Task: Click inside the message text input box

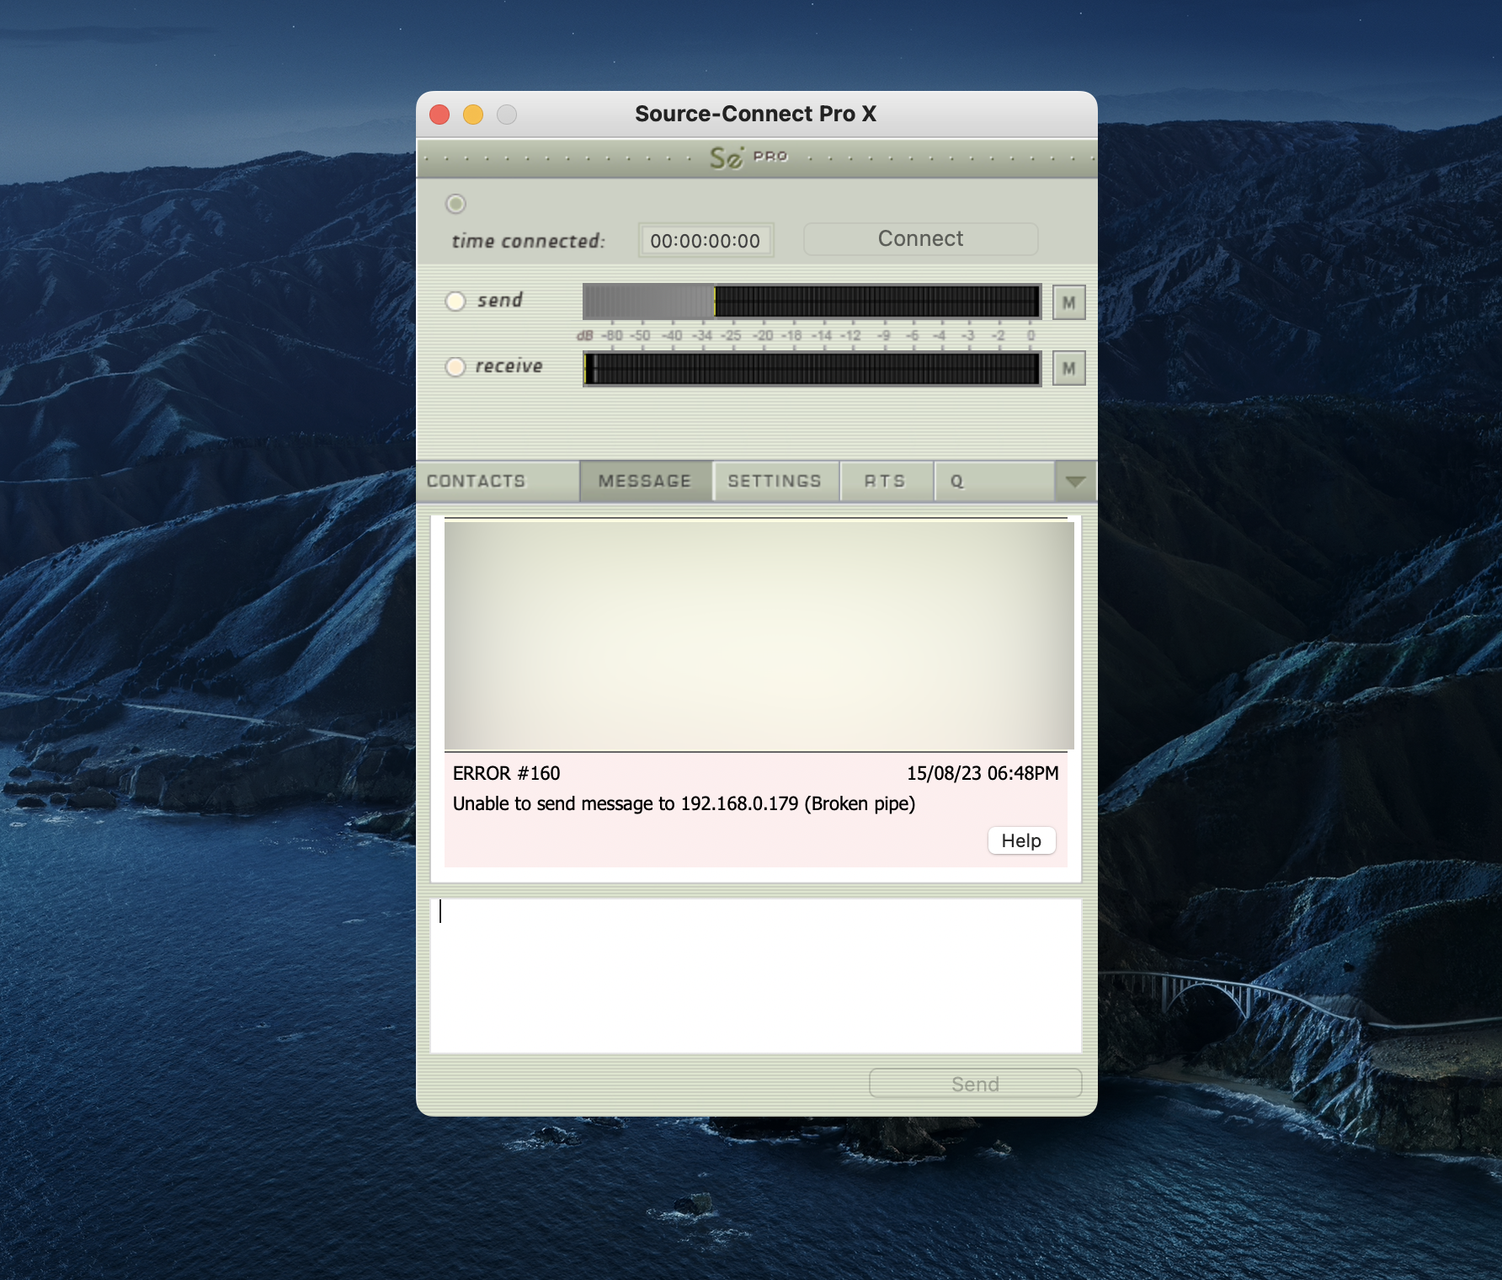Action: [x=755, y=975]
